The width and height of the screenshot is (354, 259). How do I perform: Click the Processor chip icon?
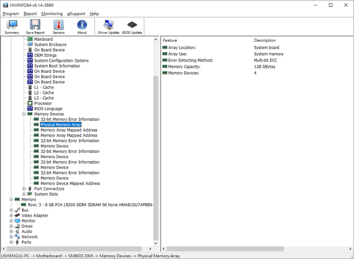tap(30, 103)
